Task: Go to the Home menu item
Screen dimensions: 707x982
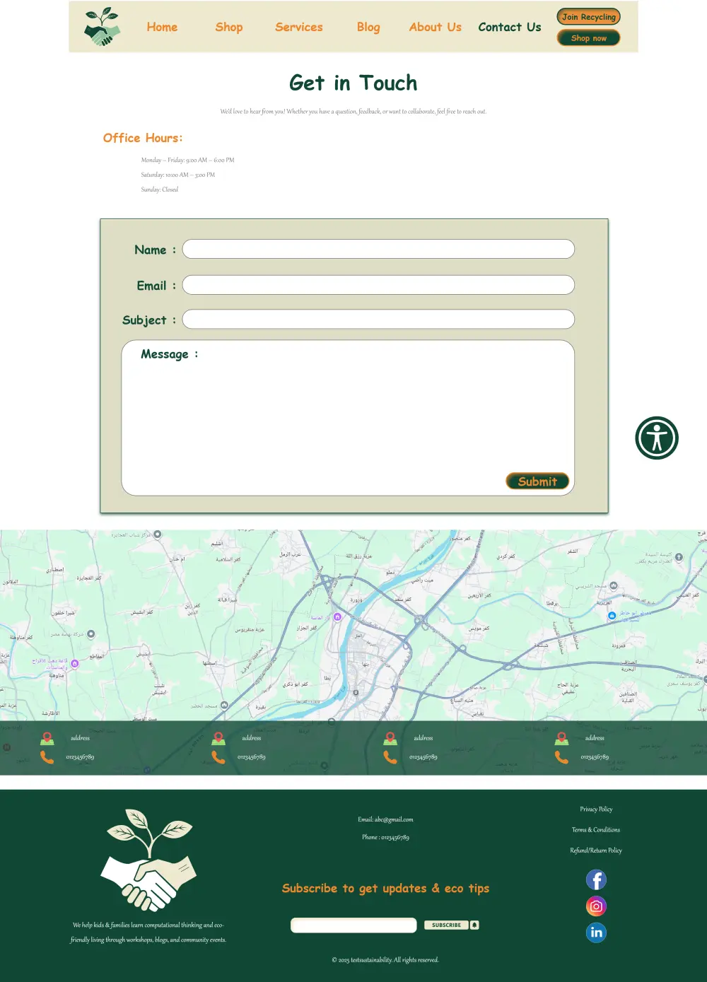Action: click(x=162, y=27)
